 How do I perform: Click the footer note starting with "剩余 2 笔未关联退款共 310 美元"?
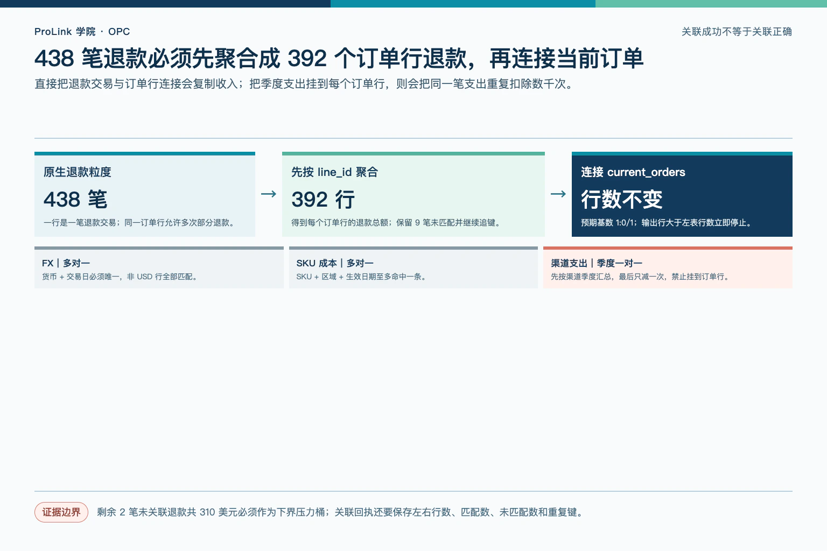(341, 512)
